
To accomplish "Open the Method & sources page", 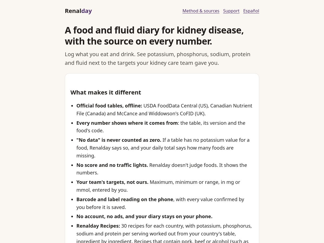I will point(201,11).
